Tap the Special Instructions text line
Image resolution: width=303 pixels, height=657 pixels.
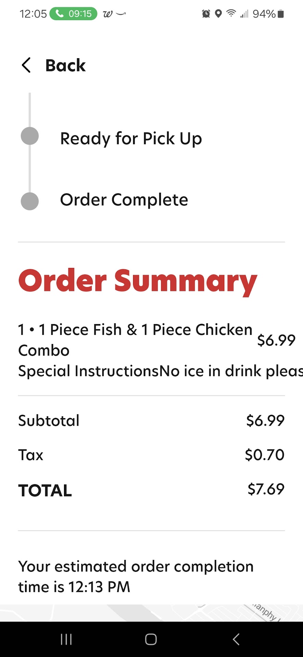[160, 371]
